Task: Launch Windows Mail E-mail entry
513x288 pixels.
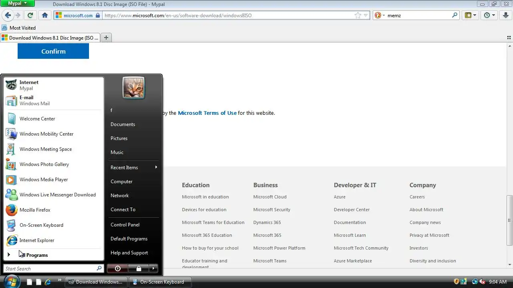Action: [53, 100]
